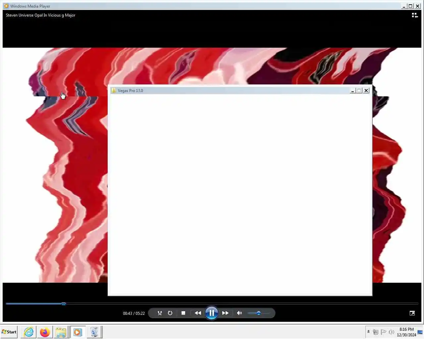Image resolution: width=424 pixels, height=339 pixels.
Task: Close the Vegas Pro 13.0 window
Action: coord(366,90)
